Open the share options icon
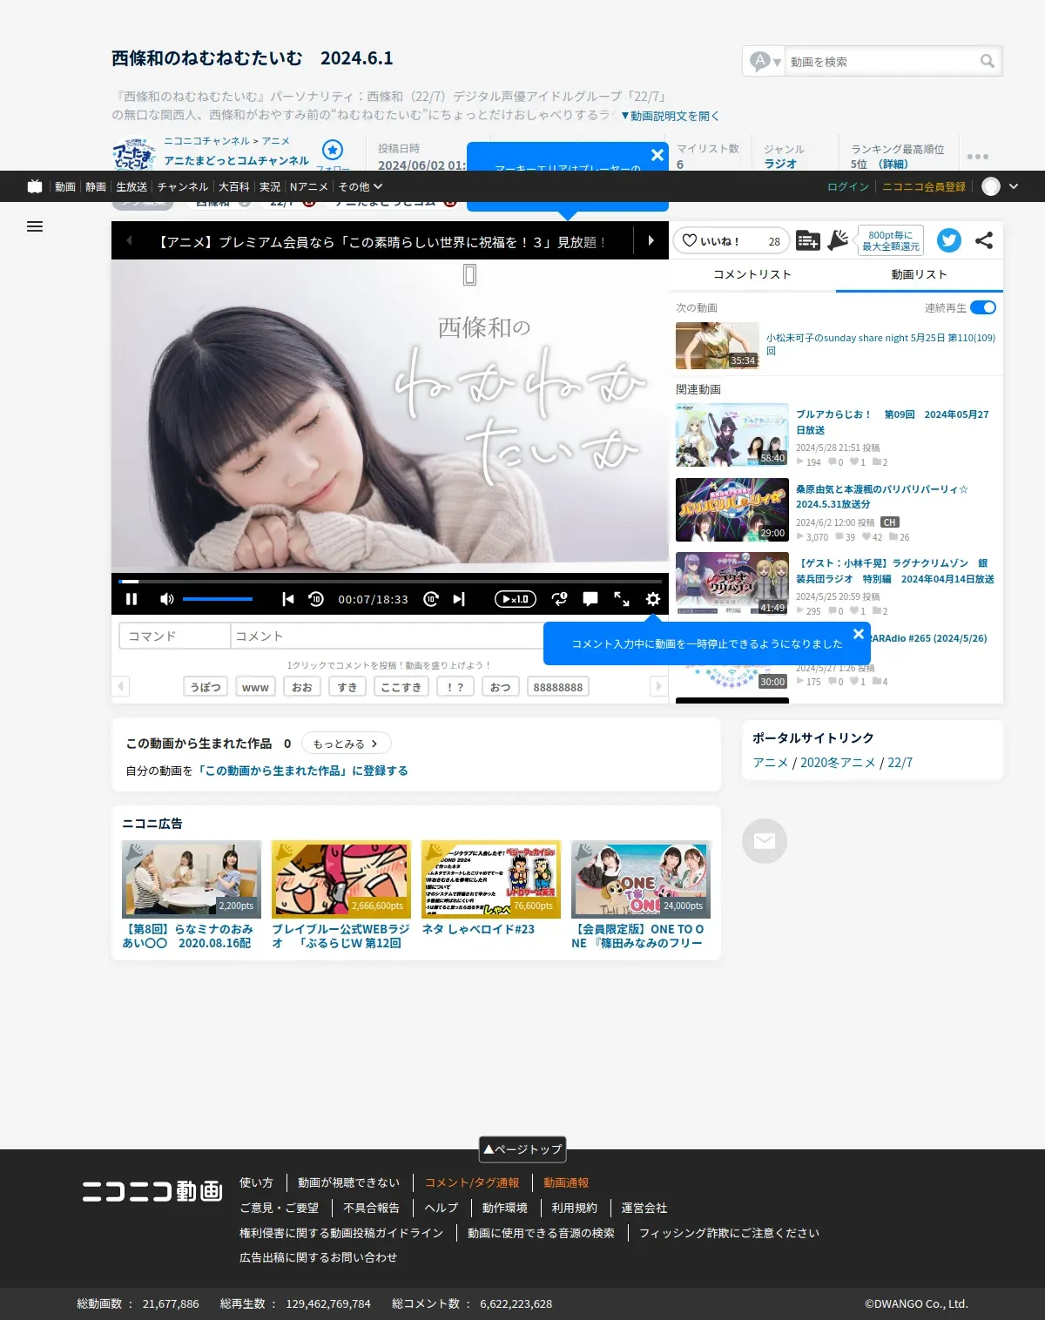Image resolution: width=1045 pixels, height=1320 pixels. (984, 240)
